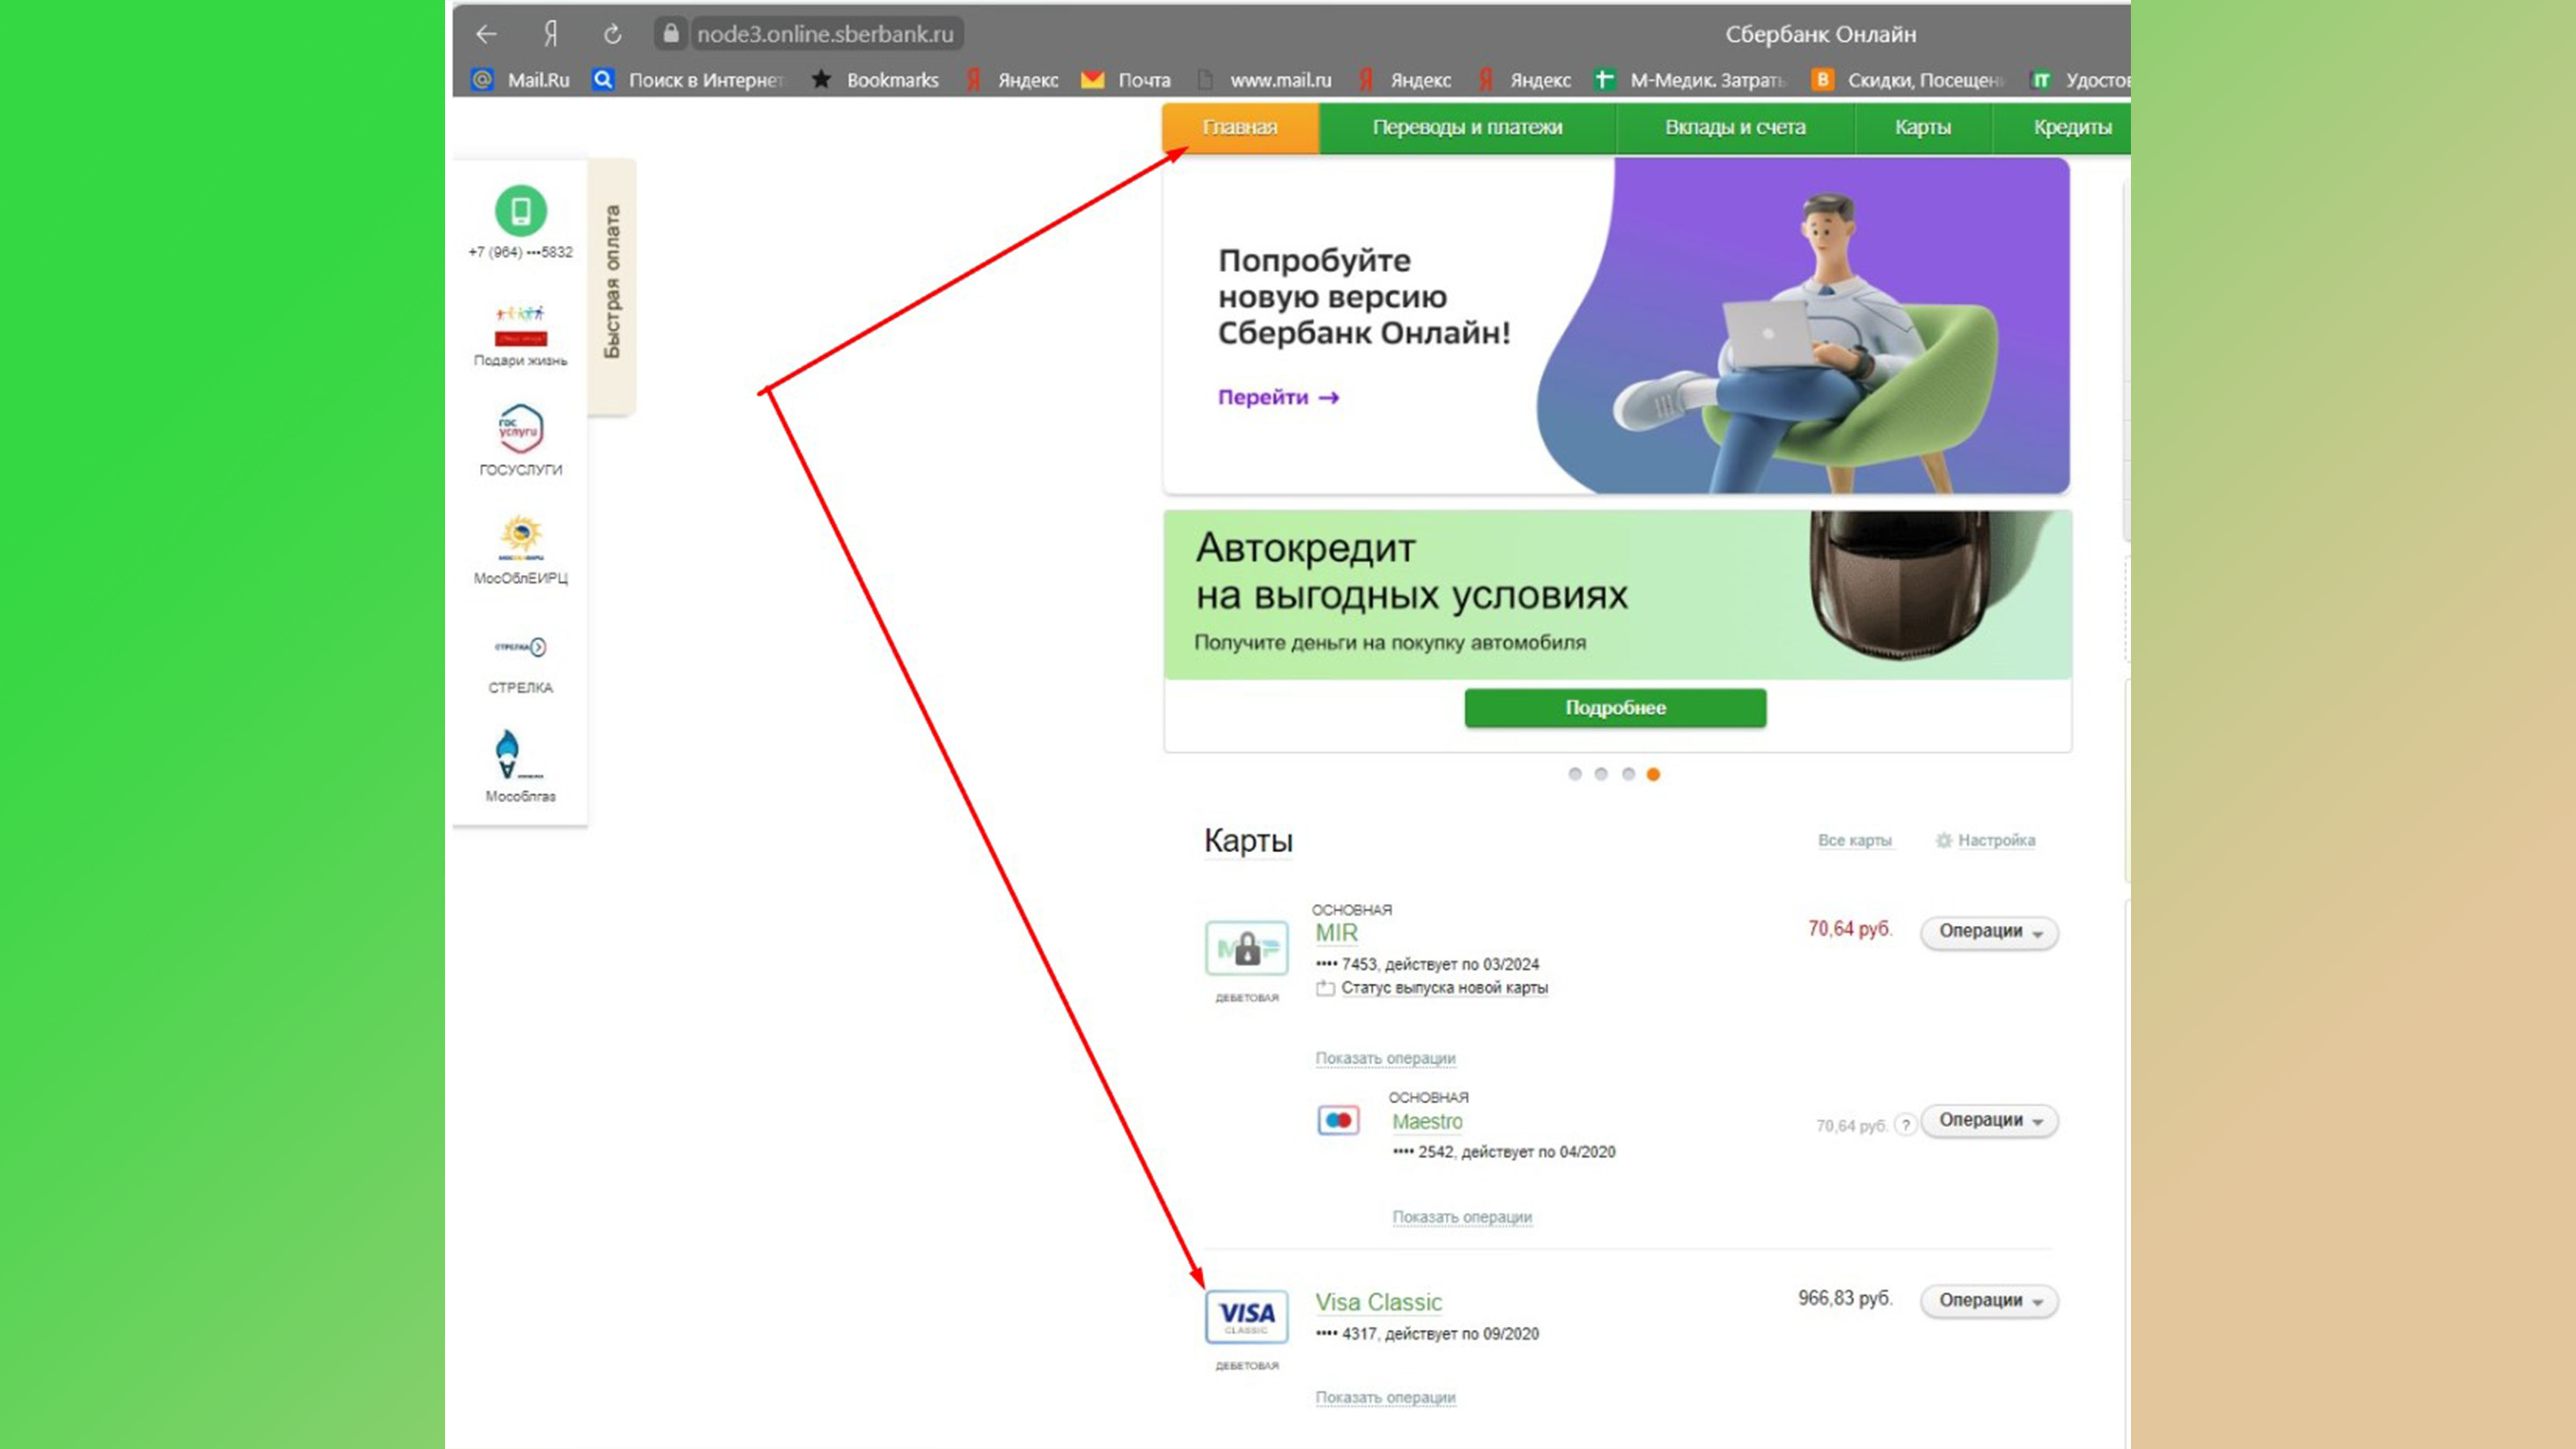This screenshot has width=2576, height=1449.
Task: Open the СТРЕЛКА quick payment
Action: 520,665
